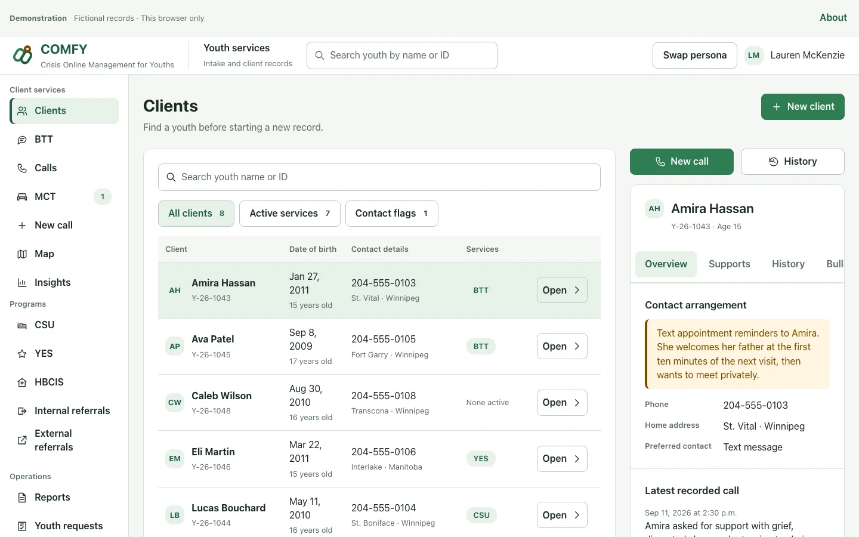Select the Calls phone icon in sidebar
This screenshot has height=537, width=859.
[22, 168]
